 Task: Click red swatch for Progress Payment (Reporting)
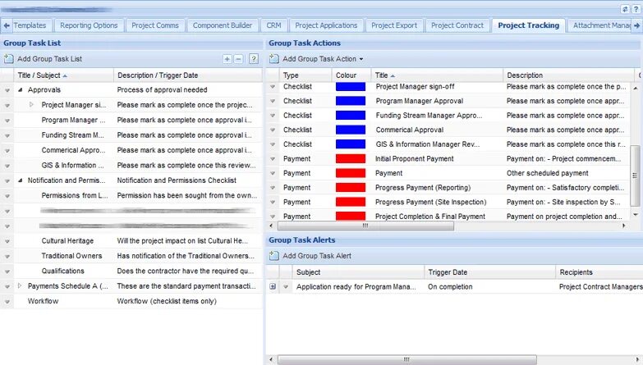351,188
